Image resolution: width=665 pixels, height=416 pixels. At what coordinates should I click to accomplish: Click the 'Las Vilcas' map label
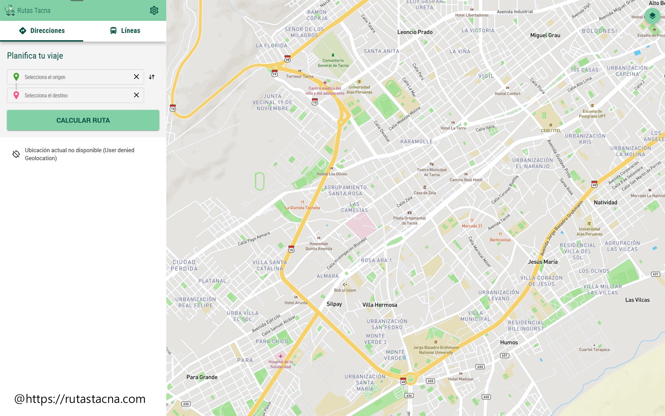637,300
